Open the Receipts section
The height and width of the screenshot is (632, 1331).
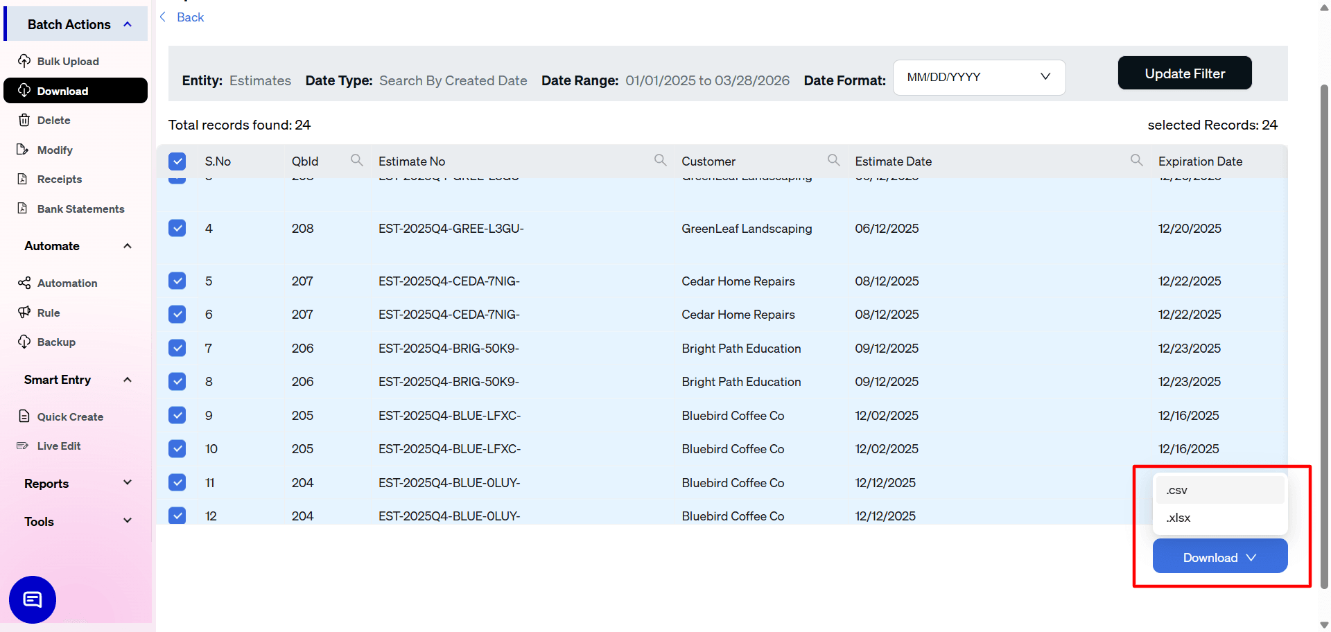58,179
